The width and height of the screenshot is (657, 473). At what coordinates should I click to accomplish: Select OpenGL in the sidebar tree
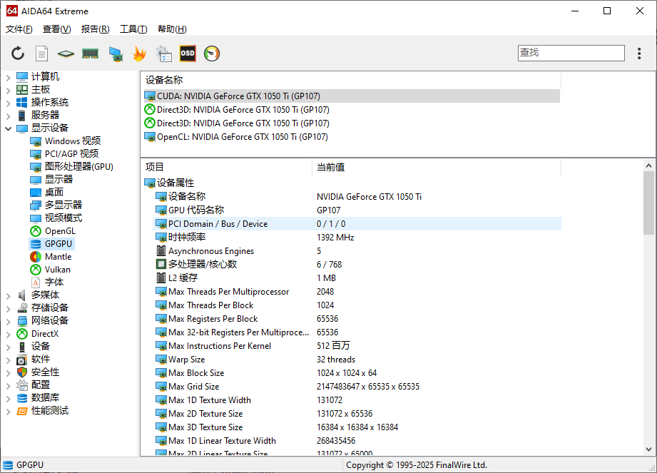click(60, 231)
